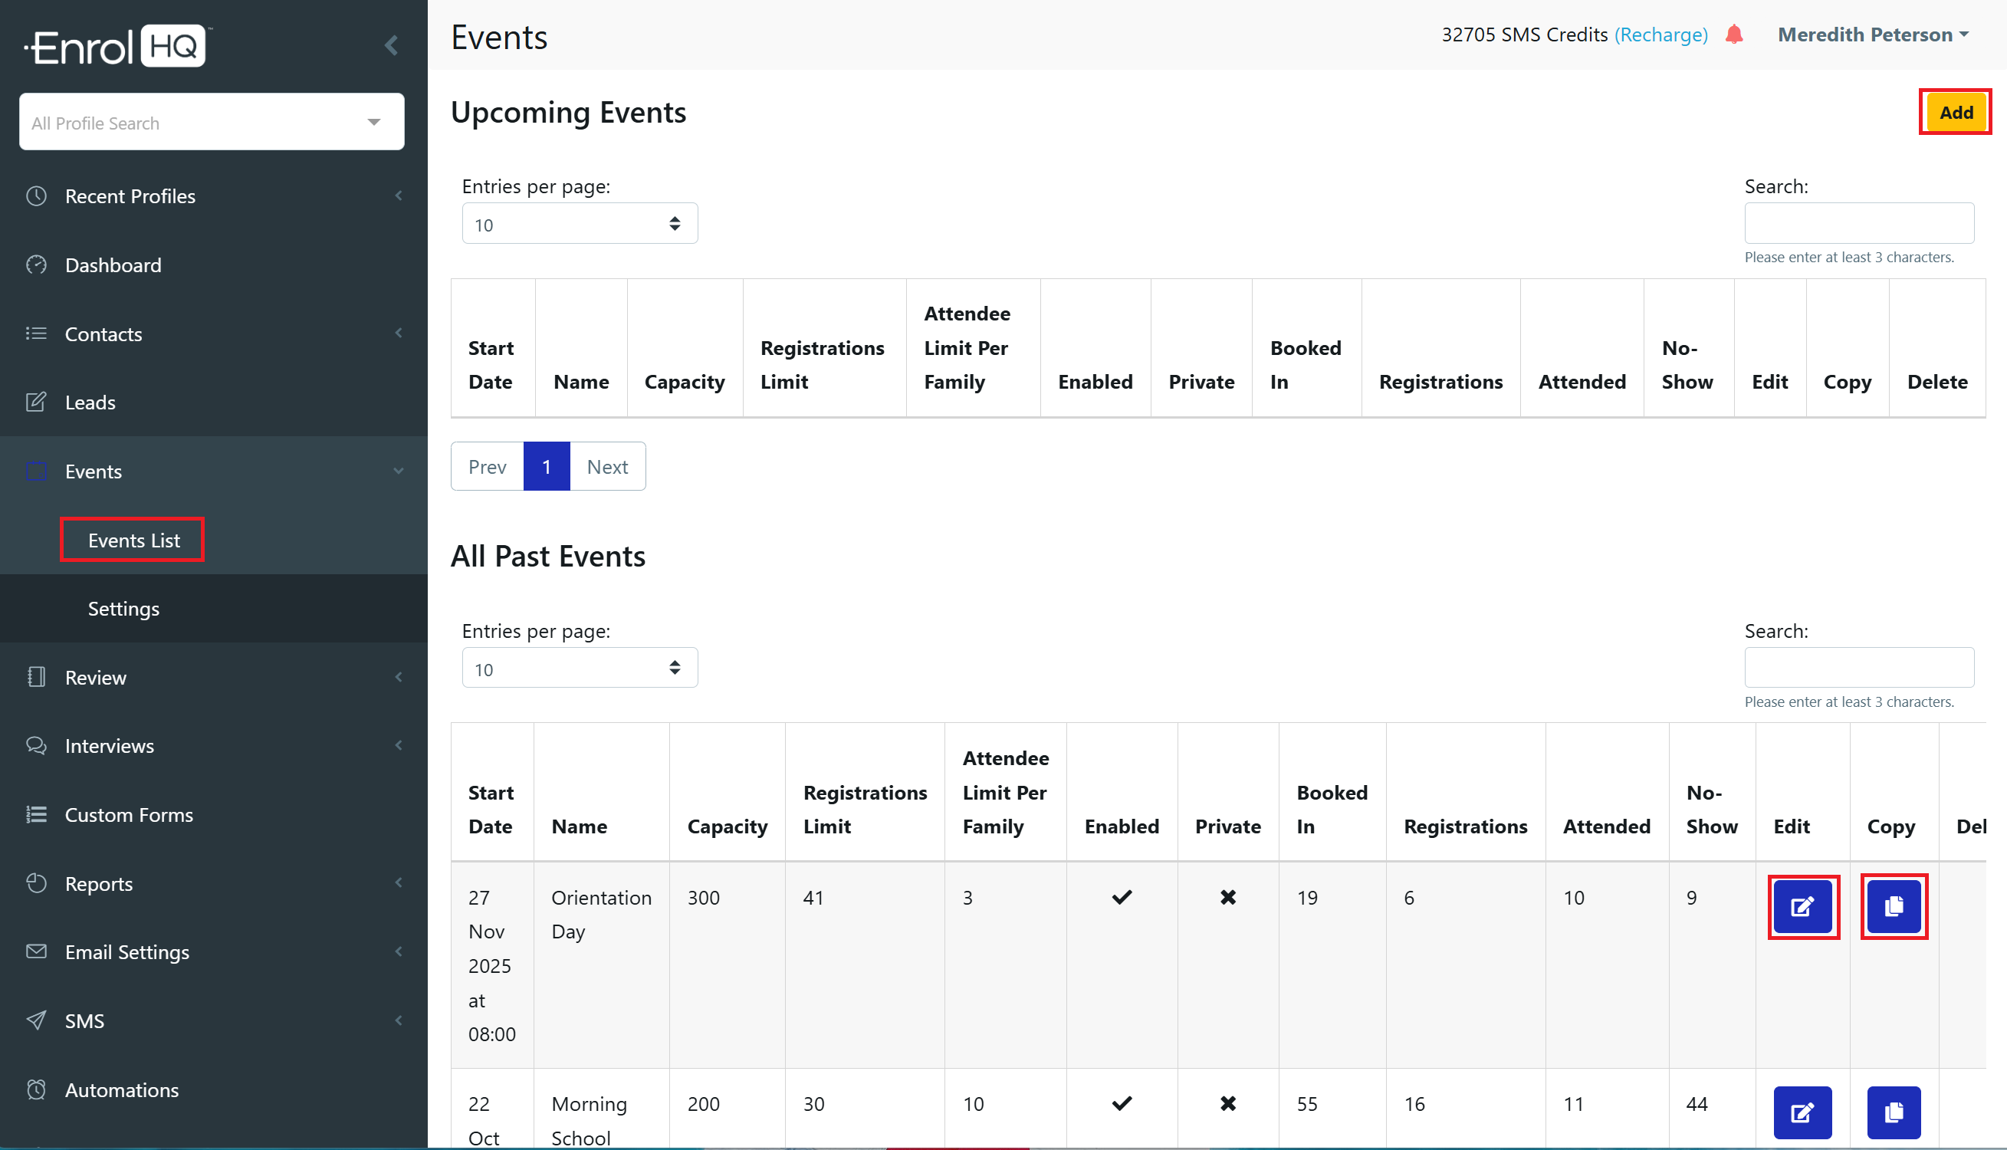Select Events List in the sidebar
2007x1150 pixels.
click(x=133, y=540)
